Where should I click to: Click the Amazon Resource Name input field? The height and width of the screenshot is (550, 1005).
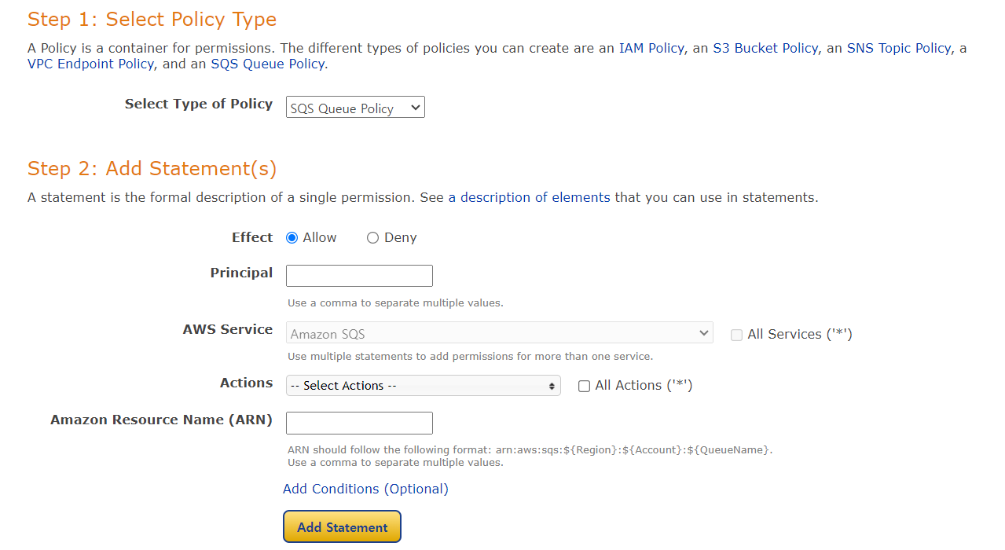[359, 423]
